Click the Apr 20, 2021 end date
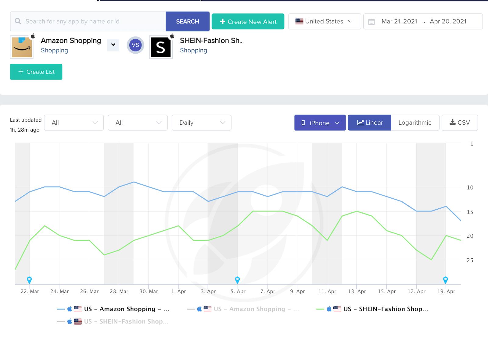The image size is (488, 337). pyautogui.click(x=448, y=21)
